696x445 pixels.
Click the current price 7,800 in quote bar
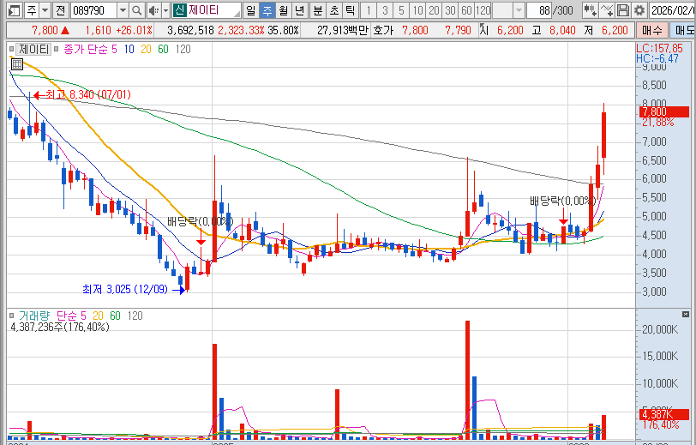click(x=45, y=30)
